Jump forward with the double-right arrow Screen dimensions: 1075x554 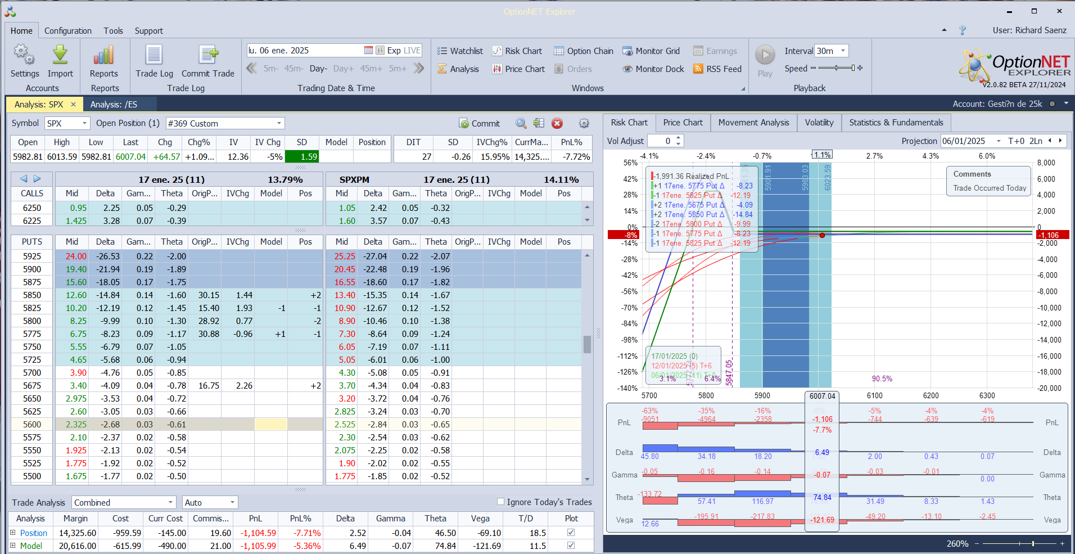(418, 68)
